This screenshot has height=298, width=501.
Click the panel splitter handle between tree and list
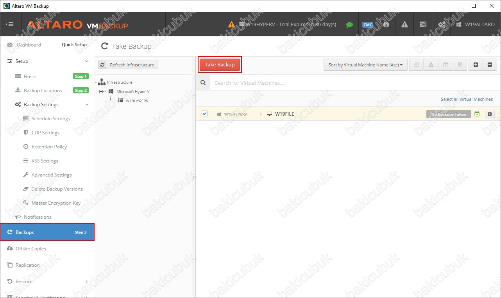[x=193, y=177]
